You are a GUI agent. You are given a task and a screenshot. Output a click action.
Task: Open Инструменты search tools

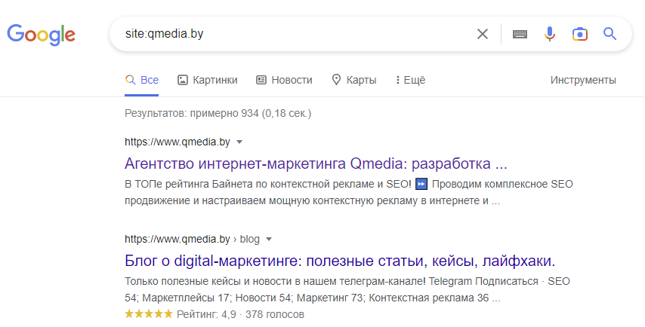tap(583, 80)
